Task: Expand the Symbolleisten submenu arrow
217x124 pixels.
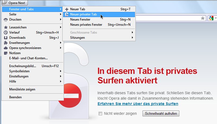Action: tap(61, 71)
